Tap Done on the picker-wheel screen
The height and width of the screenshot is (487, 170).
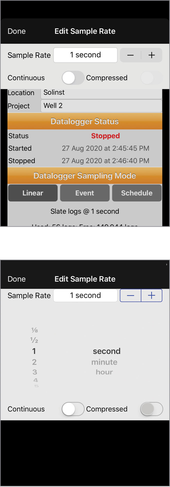pyautogui.click(x=16, y=279)
